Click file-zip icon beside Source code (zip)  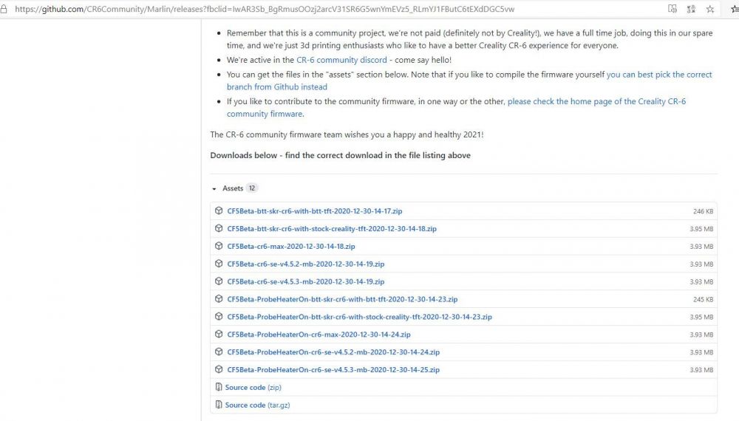coord(219,387)
